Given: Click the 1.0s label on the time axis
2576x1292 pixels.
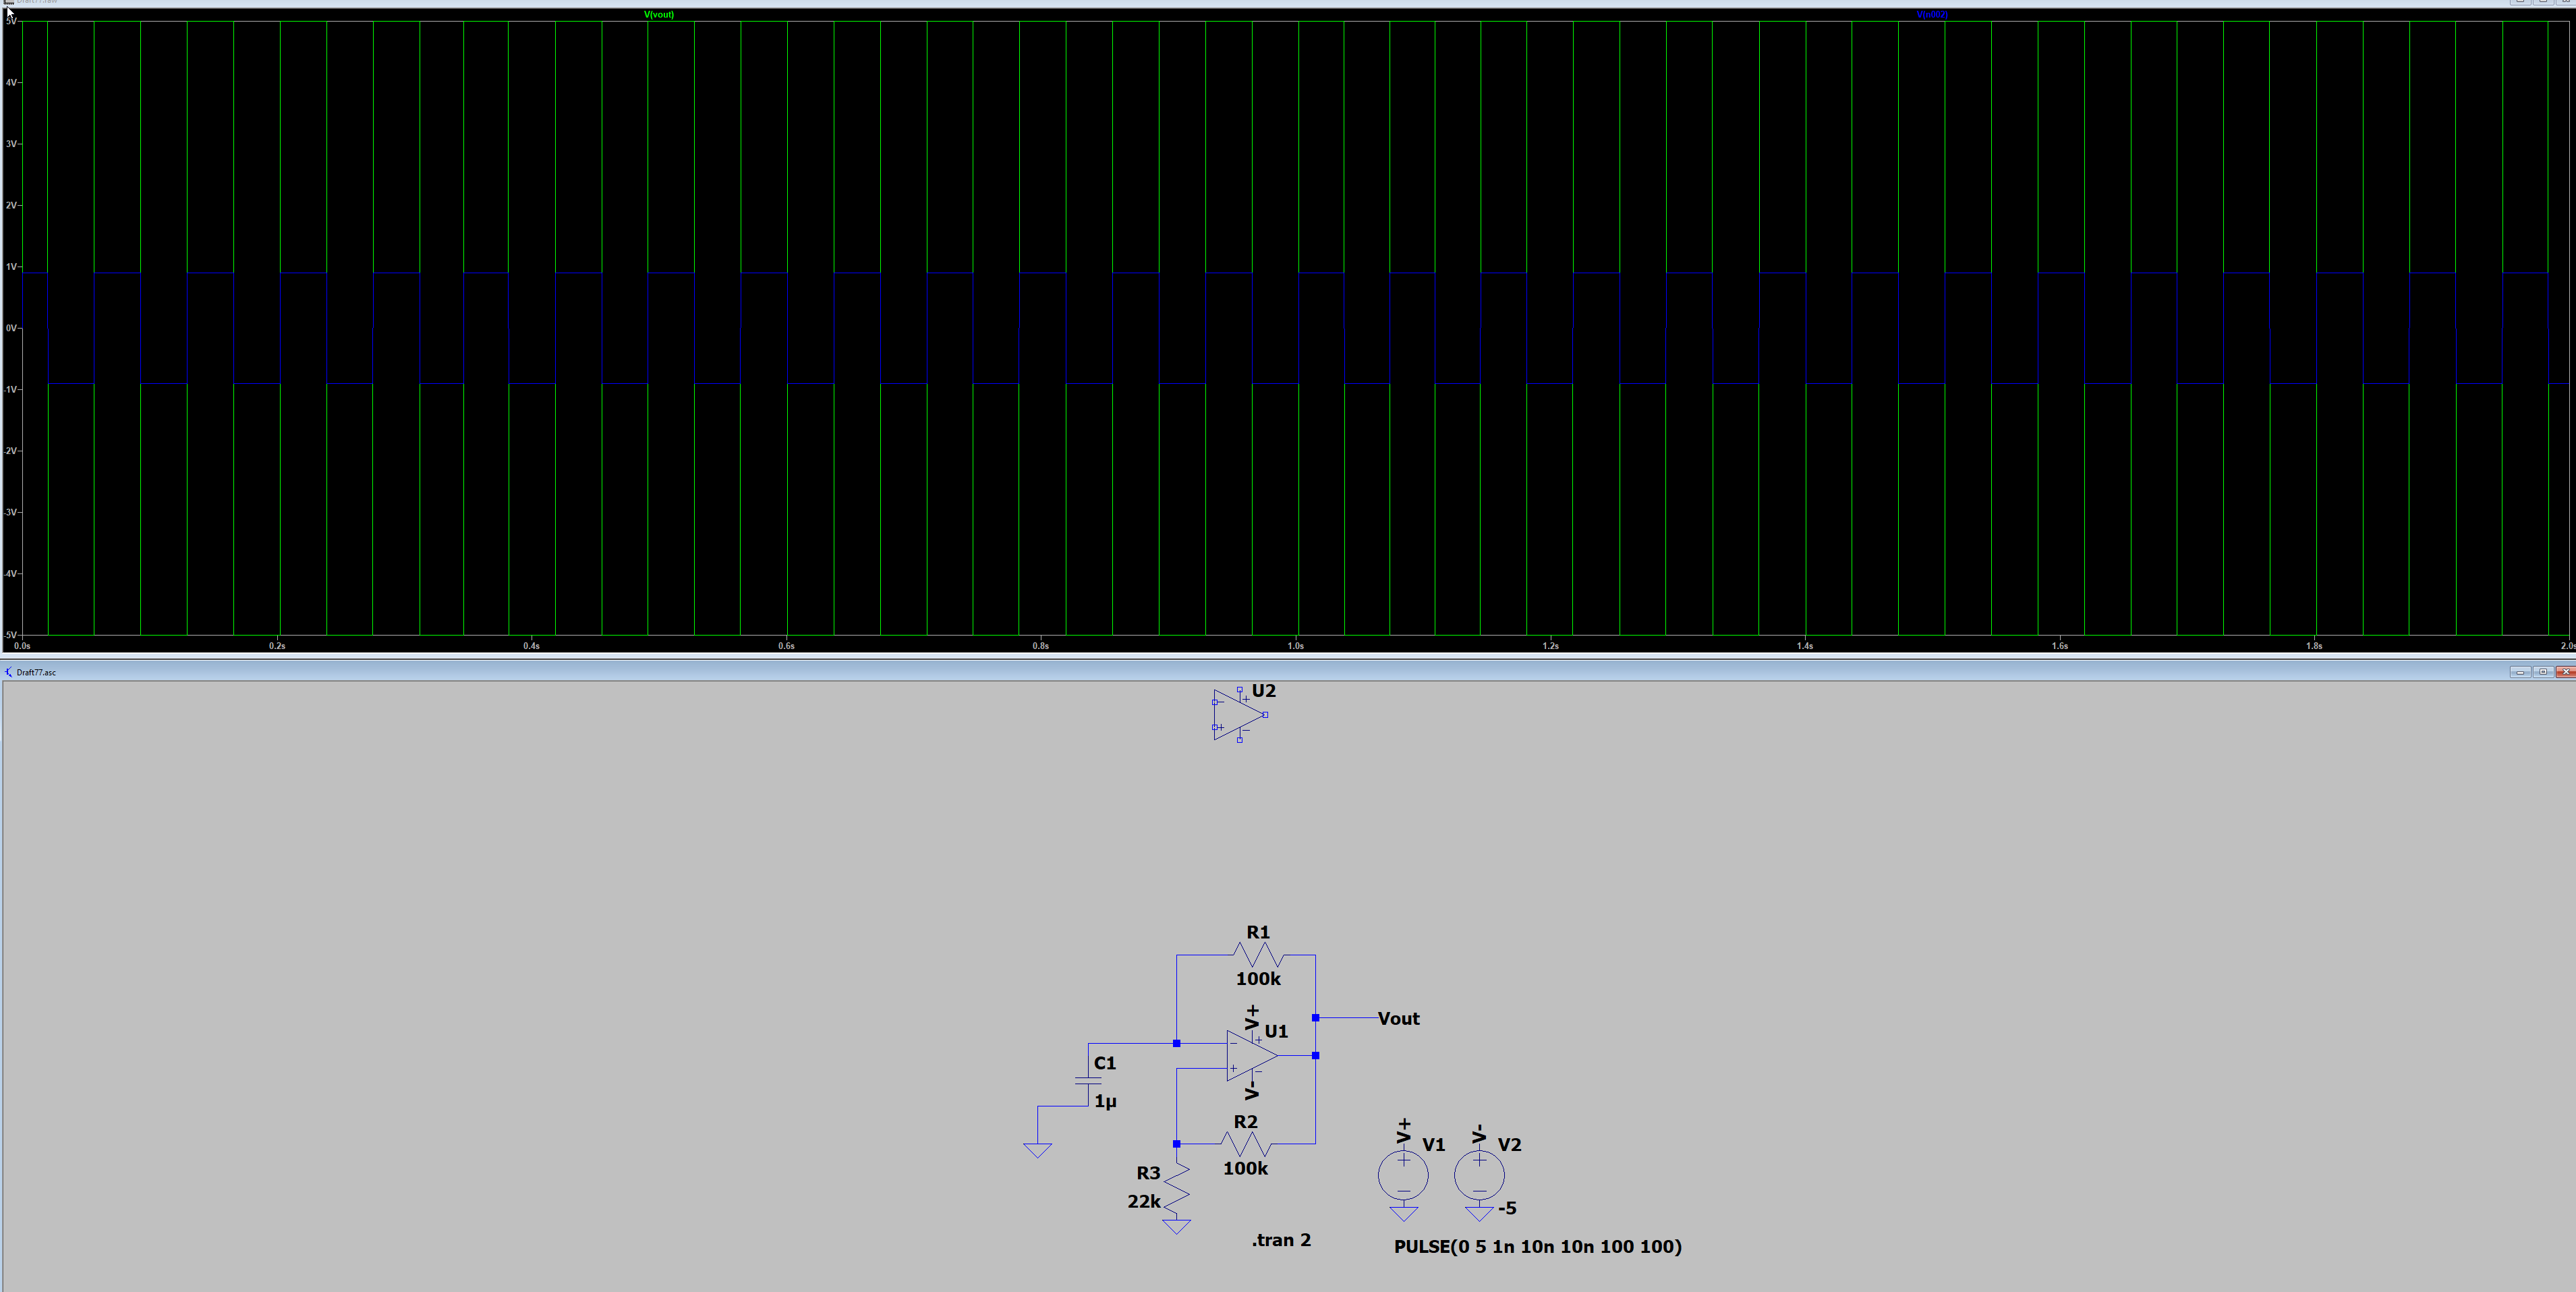Looking at the screenshot, I should 1295,646.
